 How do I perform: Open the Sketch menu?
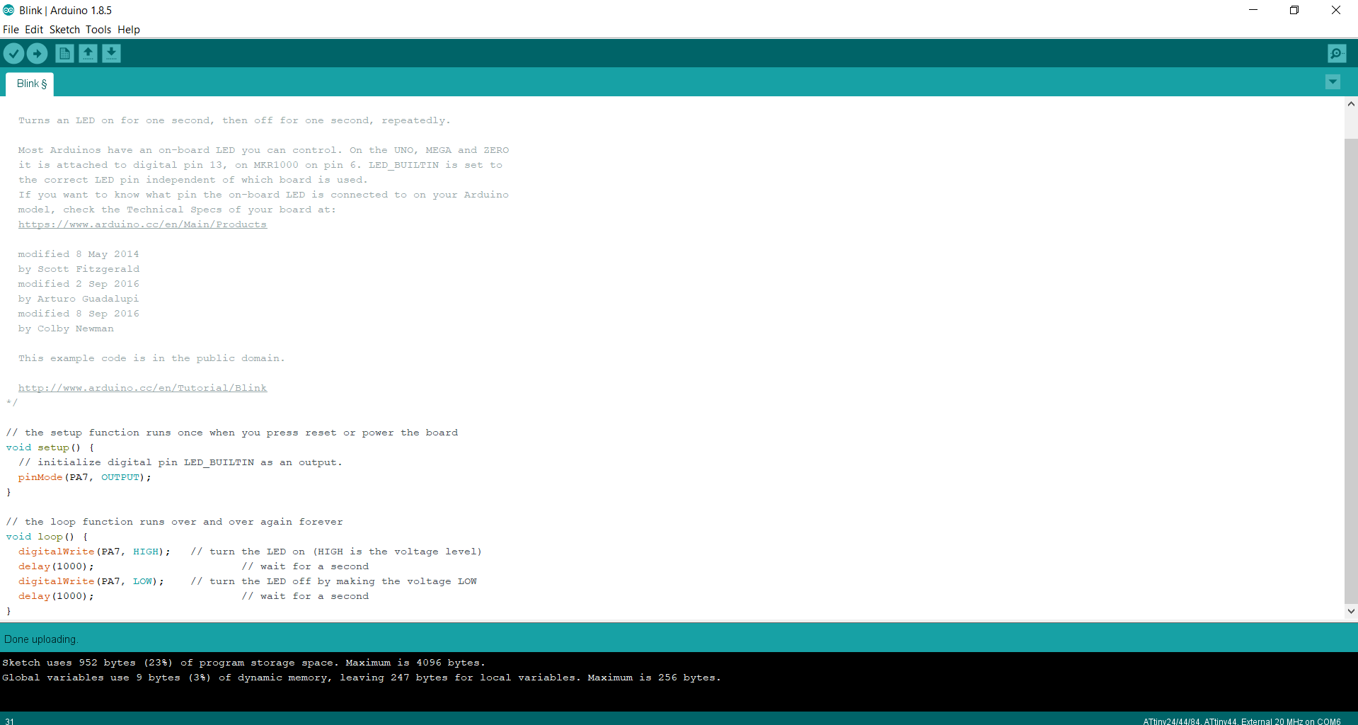pyautogui.click(x=64, y=30)
